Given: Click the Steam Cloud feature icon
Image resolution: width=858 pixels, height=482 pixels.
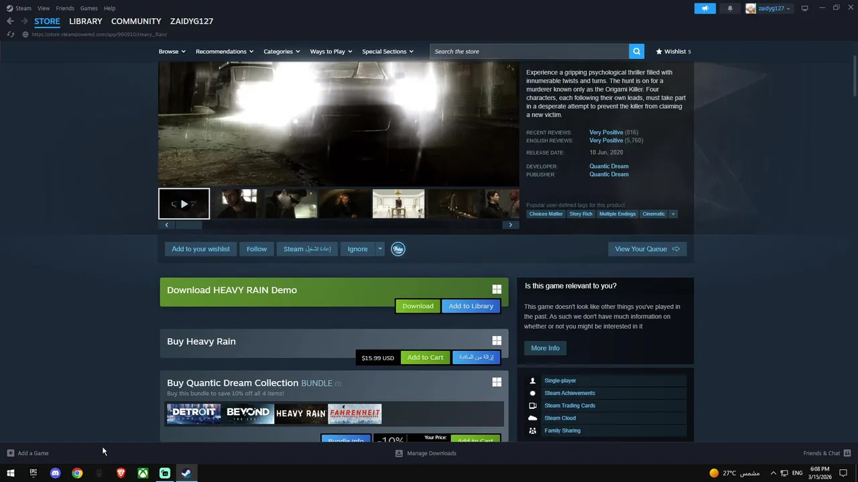Looking at the screenshot, I should tap(533, 418).
